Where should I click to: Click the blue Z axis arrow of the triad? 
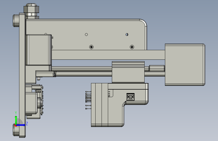[21, 125]
